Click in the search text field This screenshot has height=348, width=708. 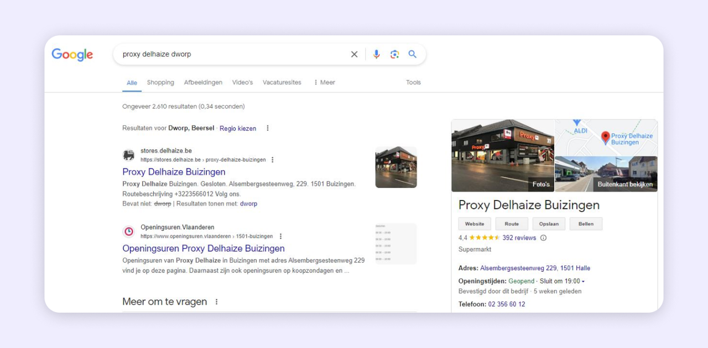point(232,54)
